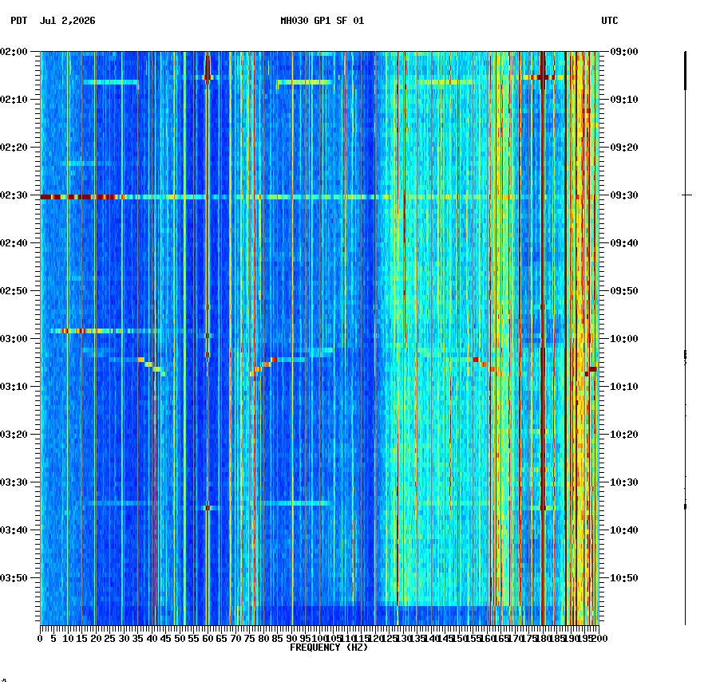Click the '10' frequency axis label
Image resolution: width=720 pixels, height=689 pixels.
pos(68,638)
